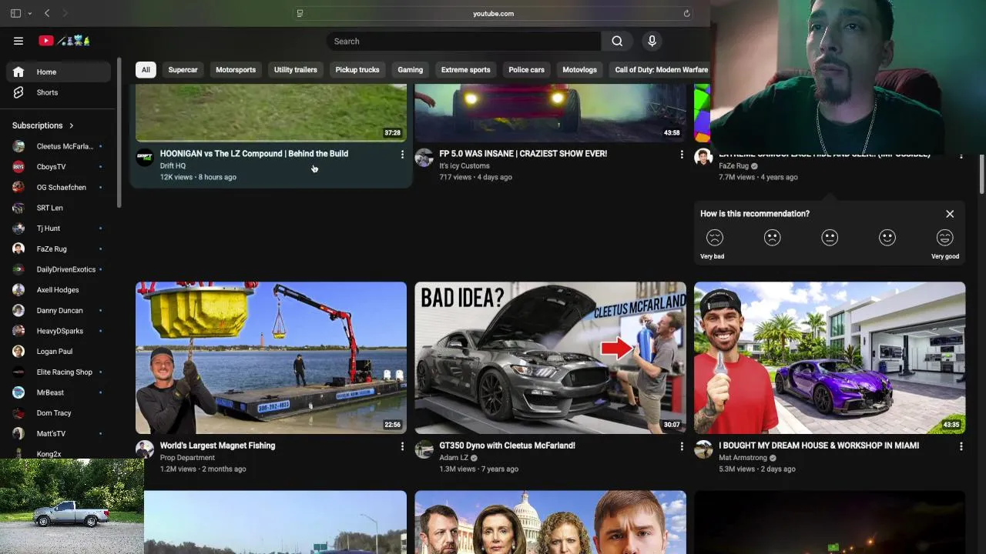Play GT350 Dyno with Cleetus thumbnail
The height and width of the screenshot is (554, 986).
(550, 358)
